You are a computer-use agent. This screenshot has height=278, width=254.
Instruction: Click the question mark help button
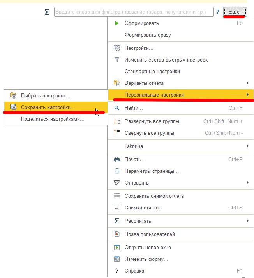(218, 12)
